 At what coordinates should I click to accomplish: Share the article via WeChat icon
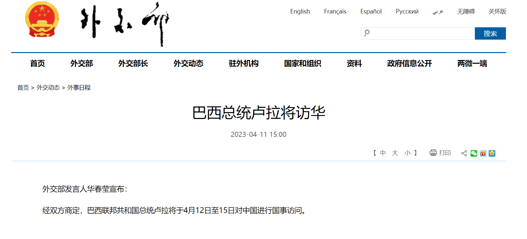tap(474, 153)
